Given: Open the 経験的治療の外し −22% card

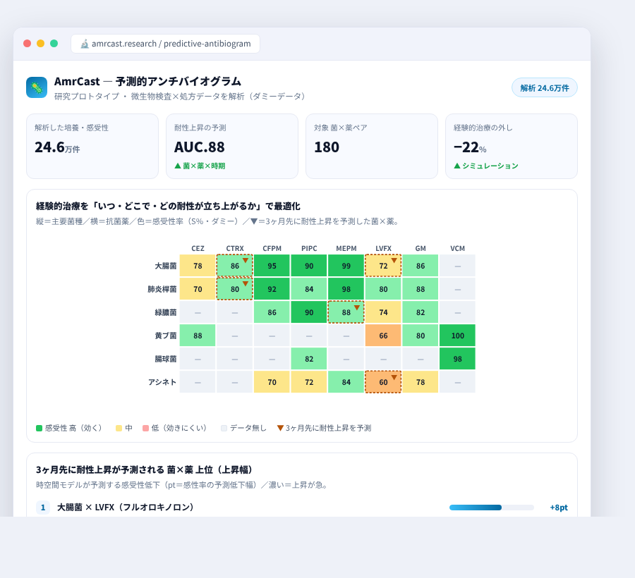Looking at the screenshot, I should tap(512, 146).
